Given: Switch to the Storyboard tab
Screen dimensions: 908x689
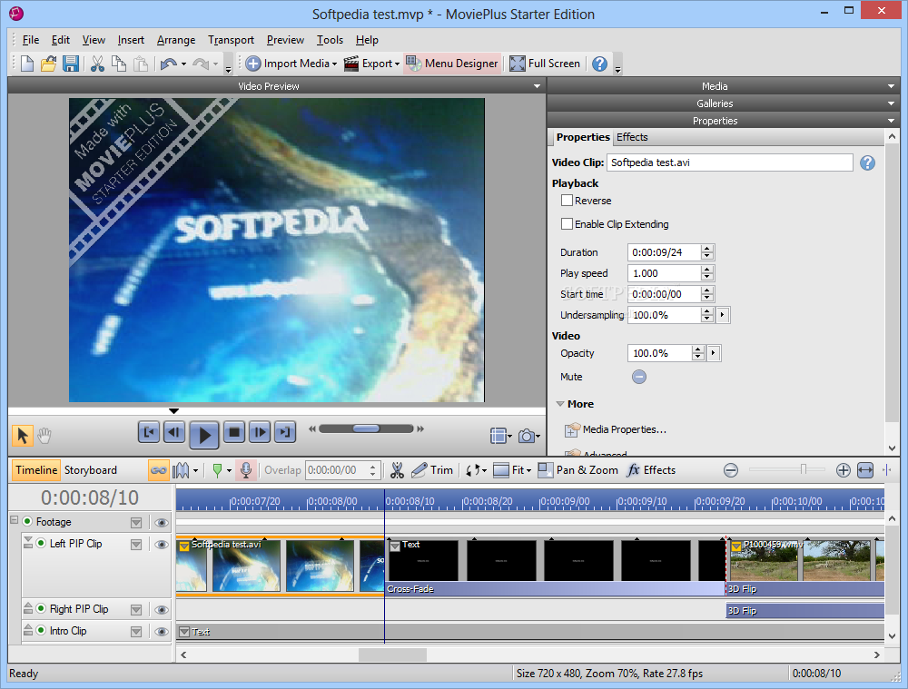Looking at the screenshot, I should click(x=90, y=470).
